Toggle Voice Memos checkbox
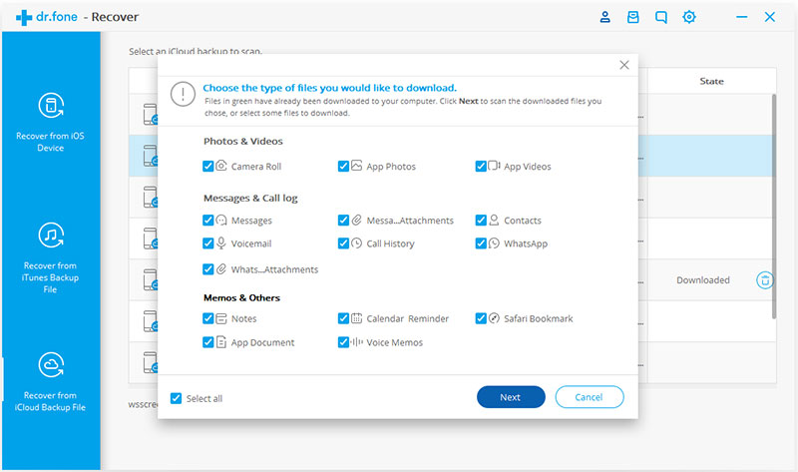The height and width of the screenshot is (472, 798). [x=343, y=342]
